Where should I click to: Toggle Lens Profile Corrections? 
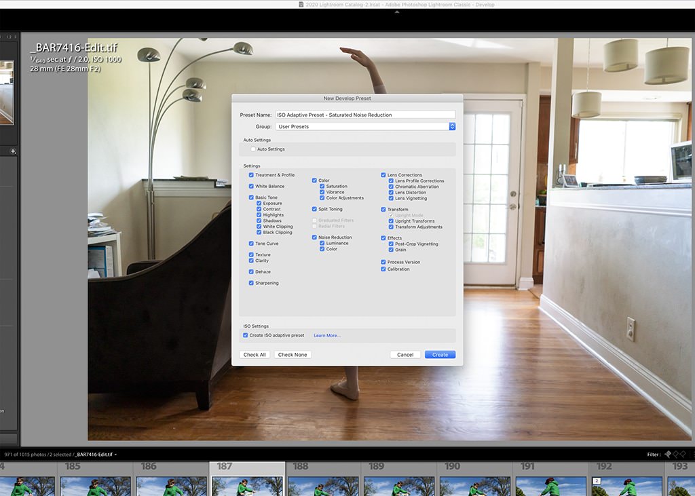tap(391, 181)
